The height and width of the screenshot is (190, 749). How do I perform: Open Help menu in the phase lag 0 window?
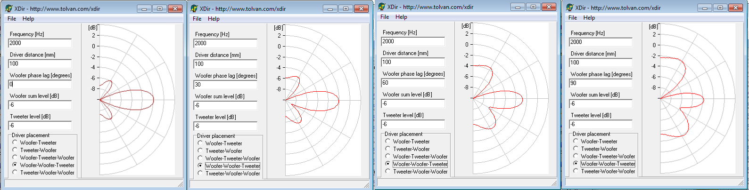(28, 18)
